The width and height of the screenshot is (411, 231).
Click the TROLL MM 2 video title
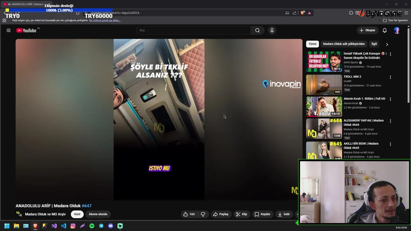coord(352,77)
